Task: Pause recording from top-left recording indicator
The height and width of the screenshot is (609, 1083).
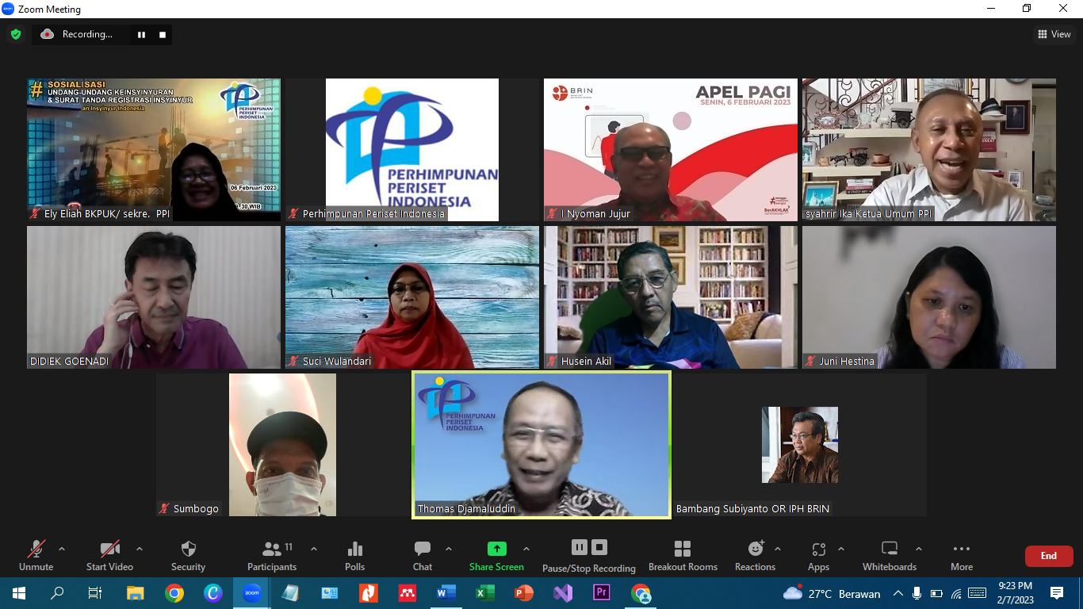Action: pyautogui.click(x=142, y=34)
